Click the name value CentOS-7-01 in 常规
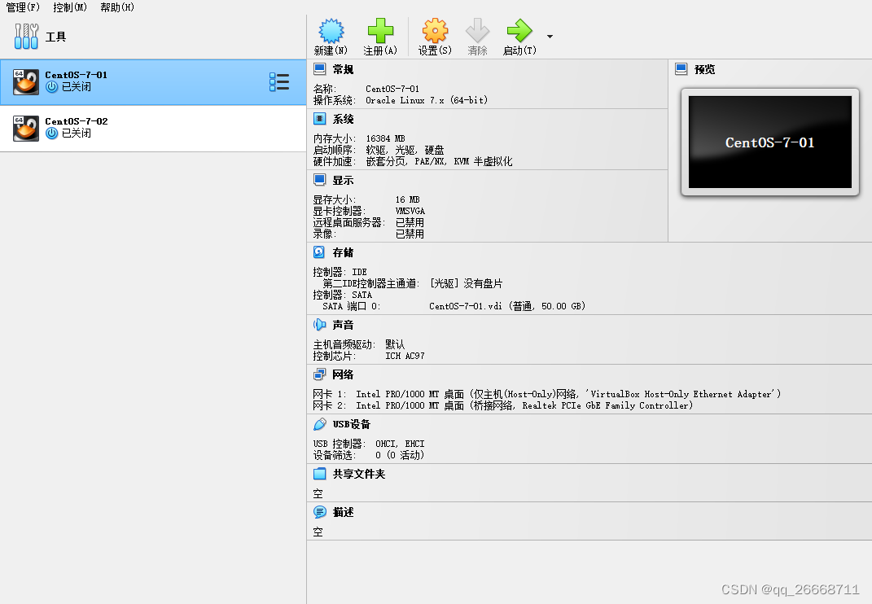 coord(392,89)
